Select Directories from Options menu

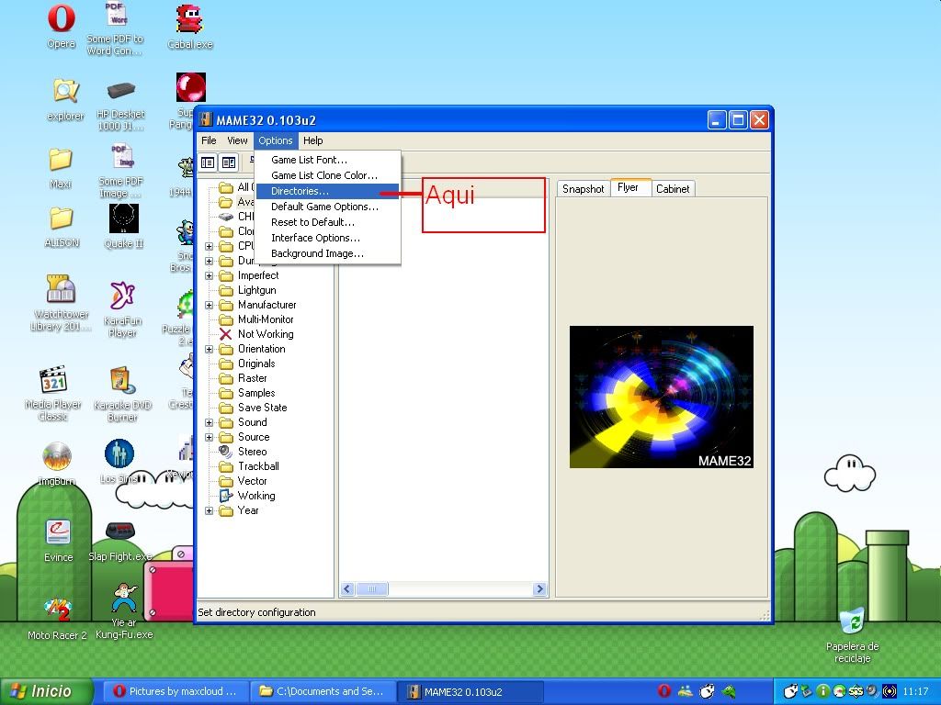[x=328, y=191]
